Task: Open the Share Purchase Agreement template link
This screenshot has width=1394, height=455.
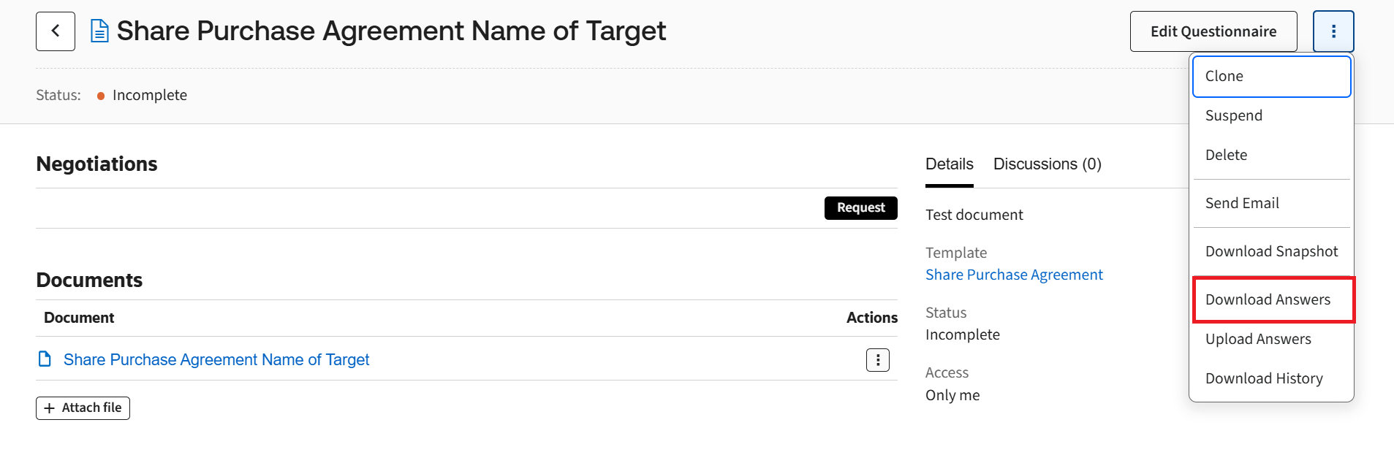Action: point(1014,275)
